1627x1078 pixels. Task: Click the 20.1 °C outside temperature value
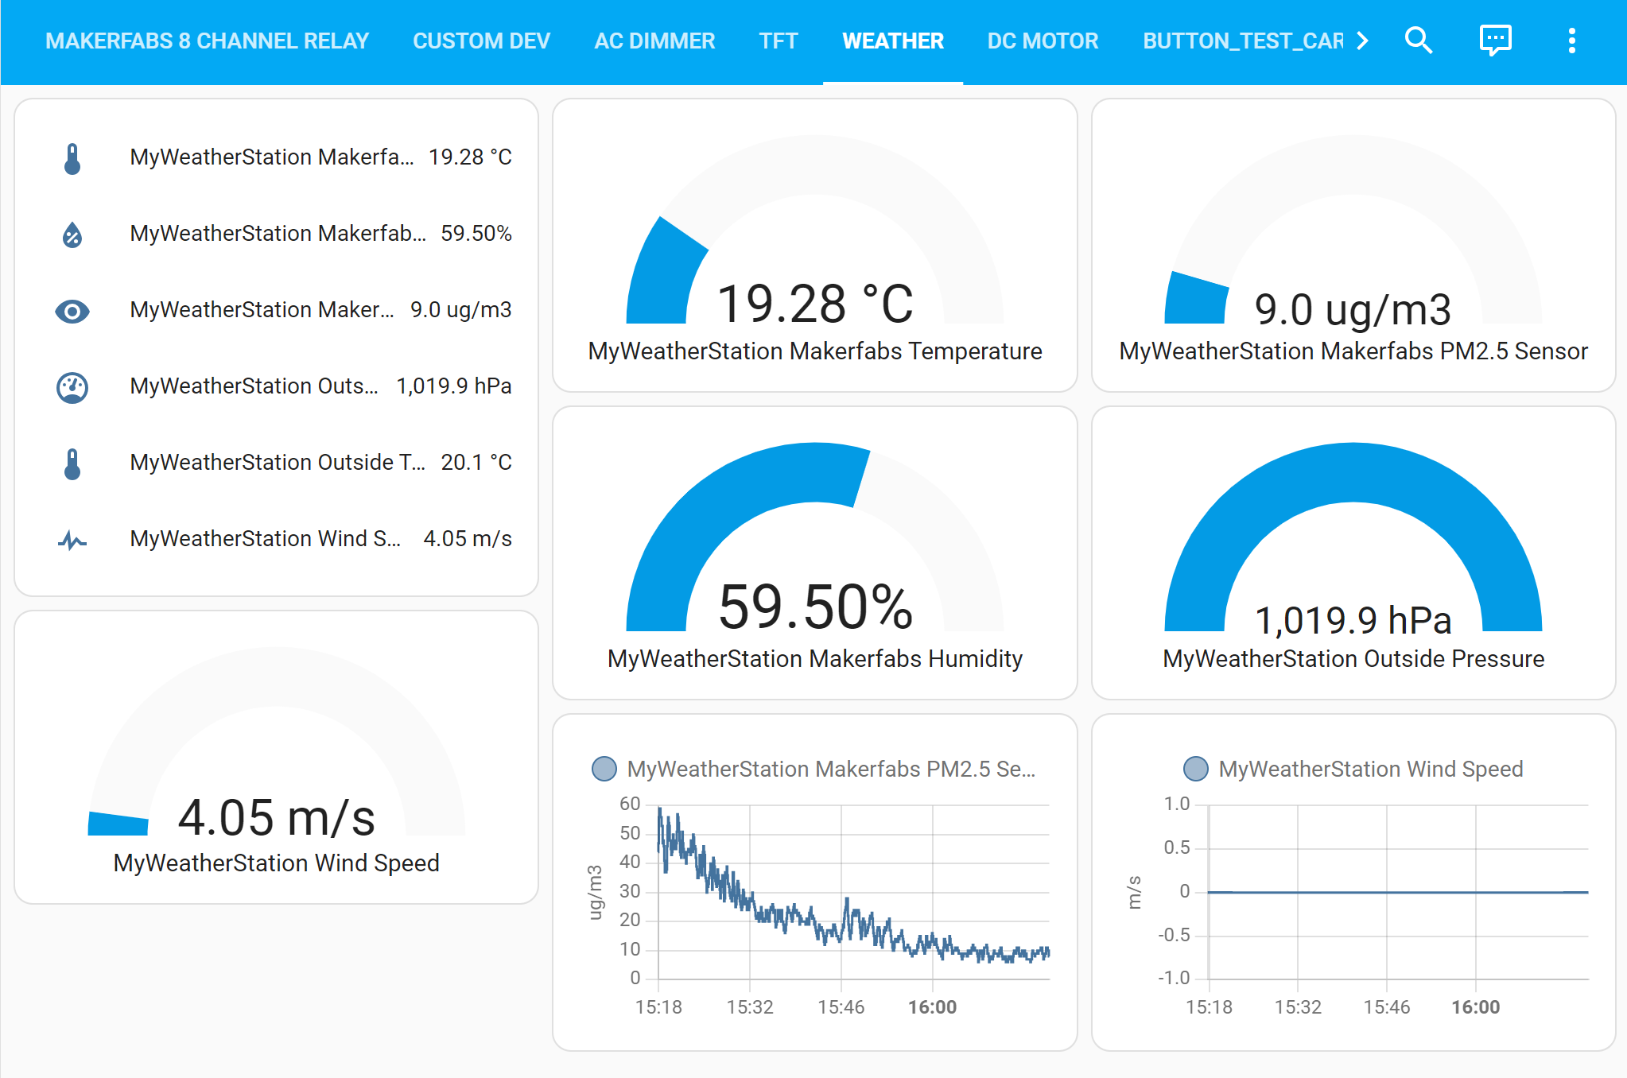(x=476, y=462)
